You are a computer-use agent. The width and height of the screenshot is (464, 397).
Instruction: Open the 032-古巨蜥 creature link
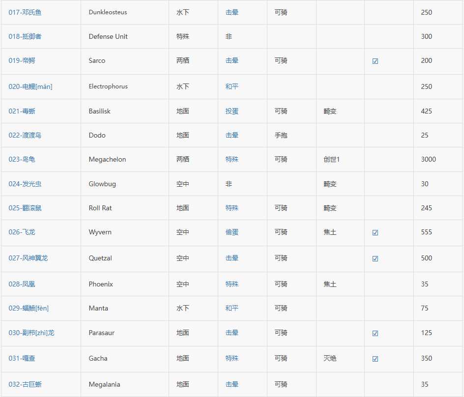point(25,384)
